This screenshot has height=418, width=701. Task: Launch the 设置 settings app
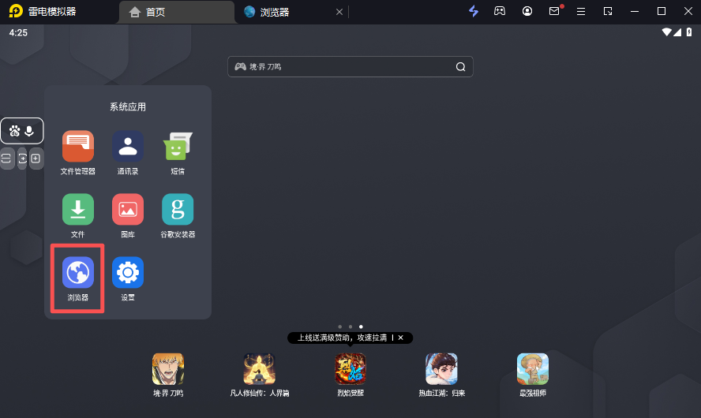(x=127, y=273)
